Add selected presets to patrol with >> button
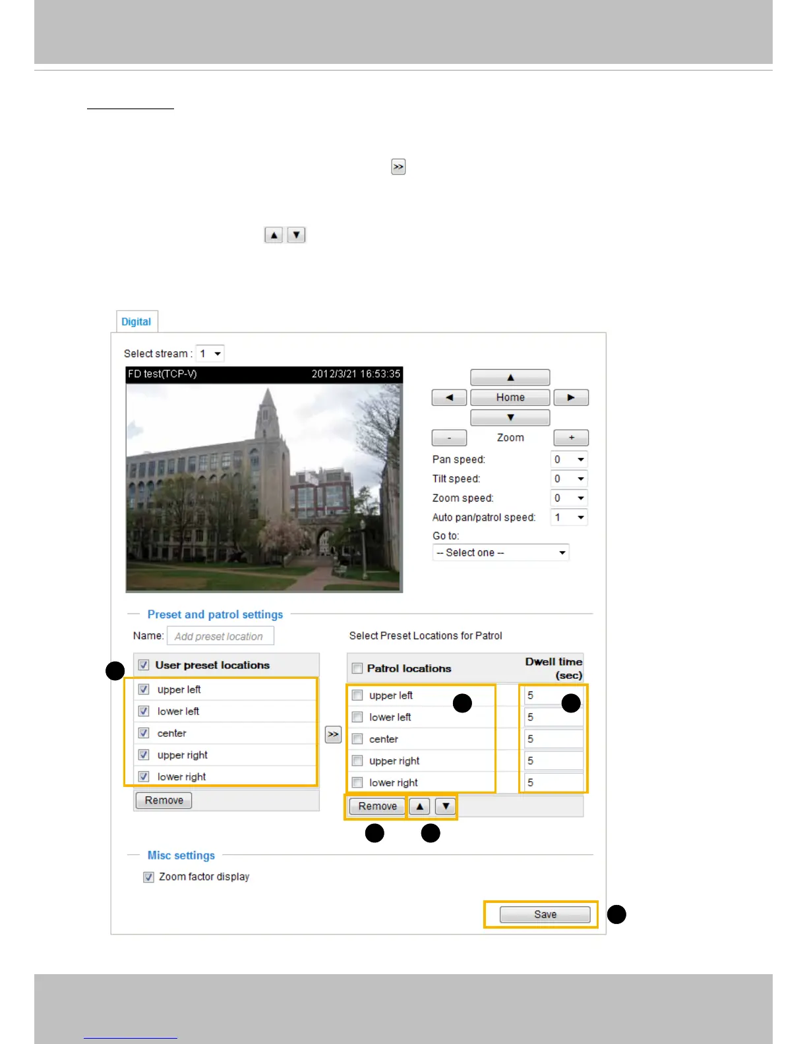The width and height of the screenshot is (807, 1044). coord(333,734)
